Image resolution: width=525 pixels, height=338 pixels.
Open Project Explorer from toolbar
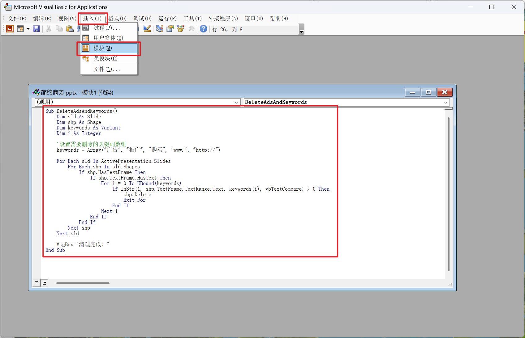pos(160,29)
